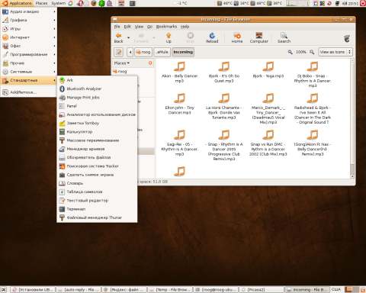Open Калькулятор from the submenu
Viewport: 366px width, 293px height.
click(97, 132)
